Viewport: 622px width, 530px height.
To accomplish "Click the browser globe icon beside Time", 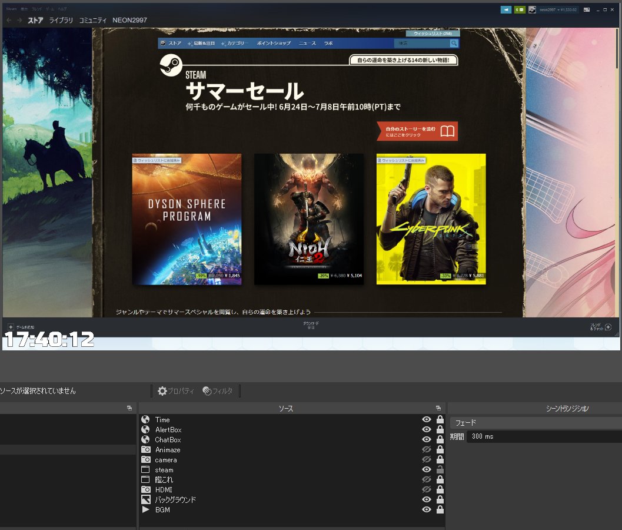I will coord(145,419).
